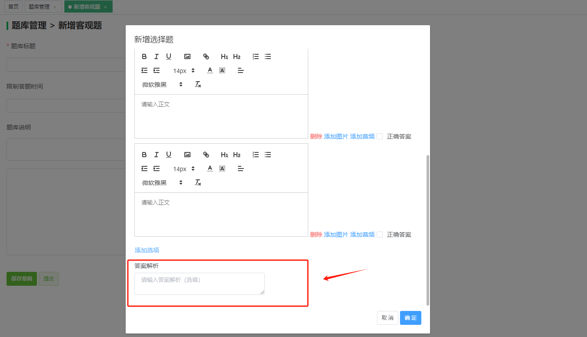Apply underline in the upper option editor
Viewport: 587px width, 337px height.
[x=169, y=56]
